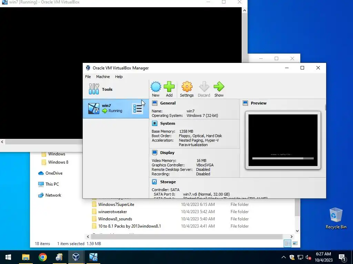
Task: Open VirtualBox Manager taskbar icon
Action: [76, 257]
